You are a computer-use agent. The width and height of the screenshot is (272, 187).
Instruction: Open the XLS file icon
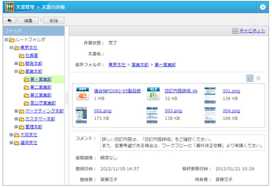pyautogui.click(x=153, y=94)
